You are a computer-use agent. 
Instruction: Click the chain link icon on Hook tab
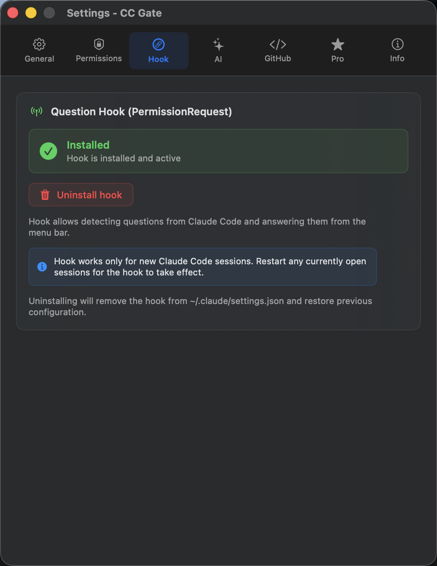pos(159,44)
